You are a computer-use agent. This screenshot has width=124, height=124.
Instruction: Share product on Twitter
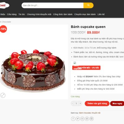(x=77, y=119)
